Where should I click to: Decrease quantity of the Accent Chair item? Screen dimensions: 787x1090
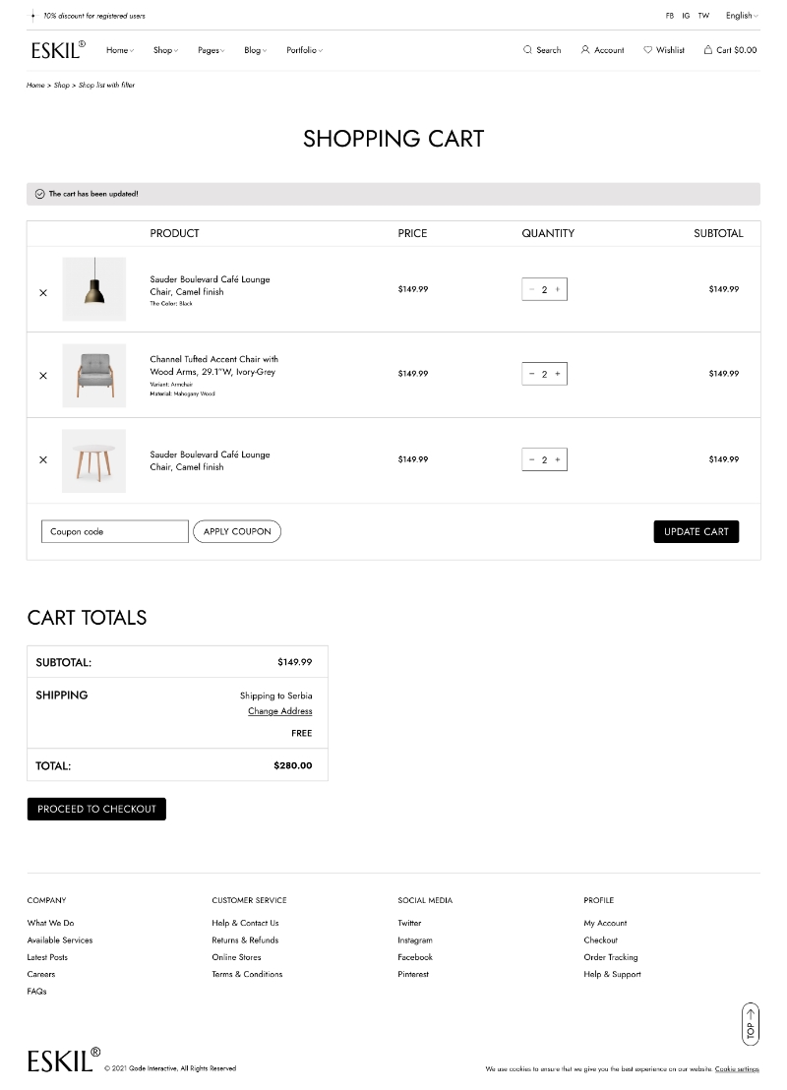coord(531,374)
